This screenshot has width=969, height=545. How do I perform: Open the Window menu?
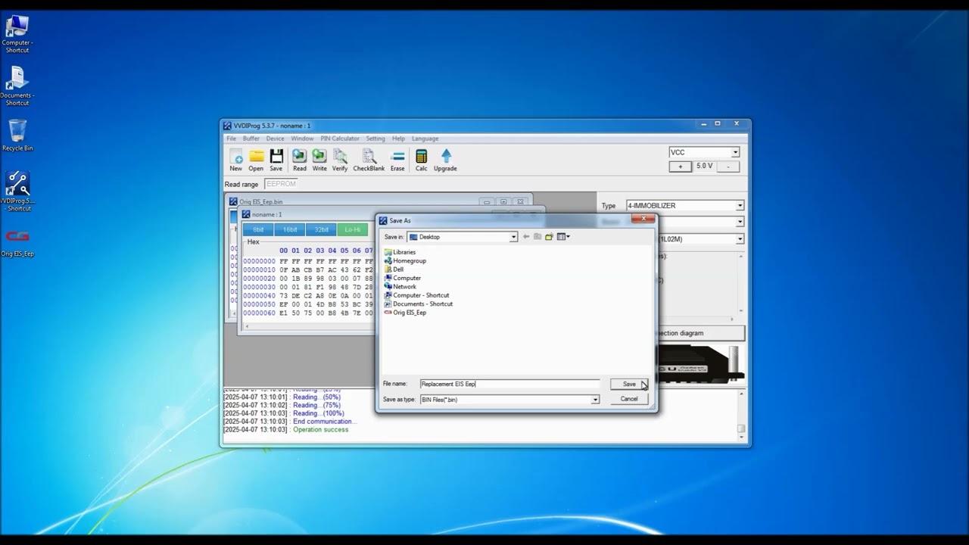(302, 139)
